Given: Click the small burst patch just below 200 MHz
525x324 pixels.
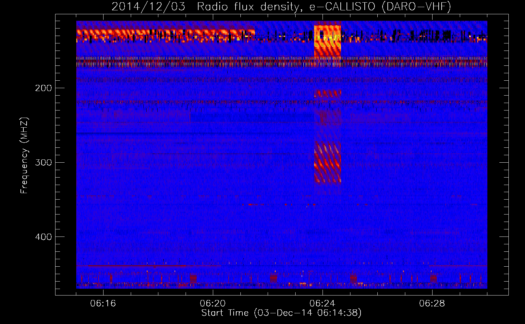Looking at the screenshot, I should 327,94.
